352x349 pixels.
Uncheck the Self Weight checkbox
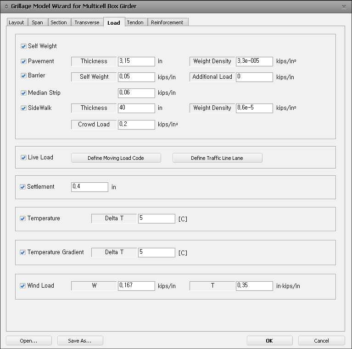[x=23, y=46]
